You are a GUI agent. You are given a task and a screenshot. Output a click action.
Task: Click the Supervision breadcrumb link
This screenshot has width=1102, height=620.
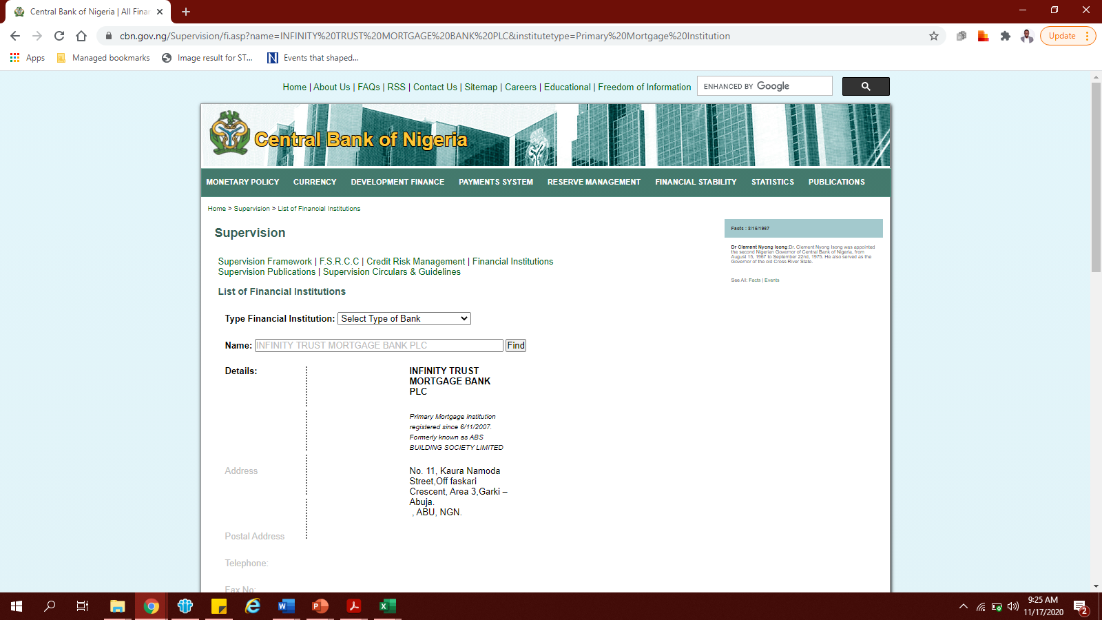[251, 209]
